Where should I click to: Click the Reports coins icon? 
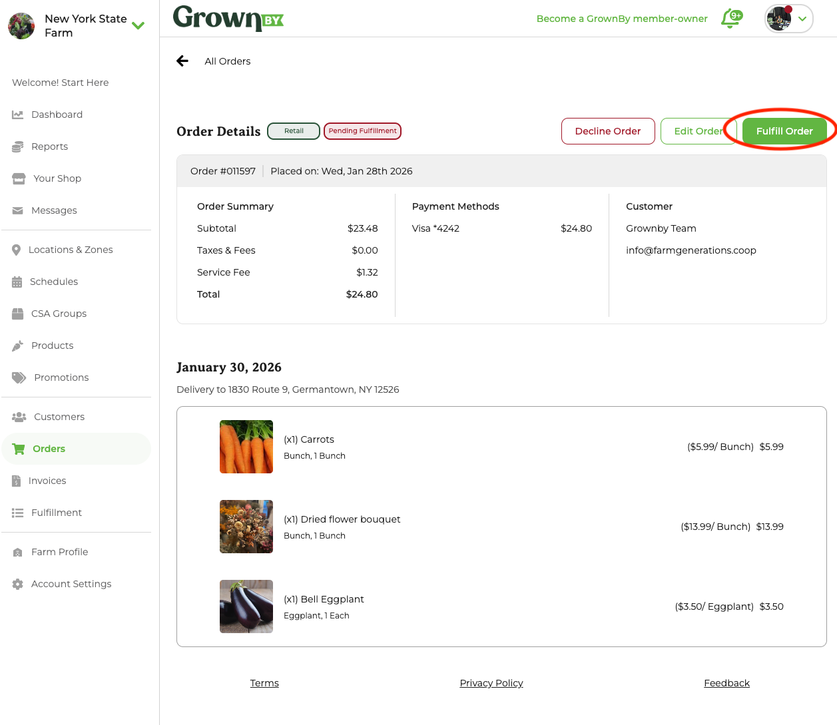18,146
